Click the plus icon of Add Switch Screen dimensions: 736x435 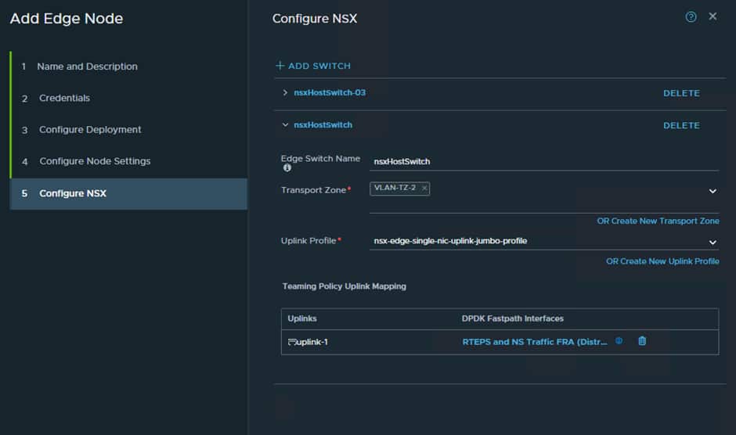point(280,66)
